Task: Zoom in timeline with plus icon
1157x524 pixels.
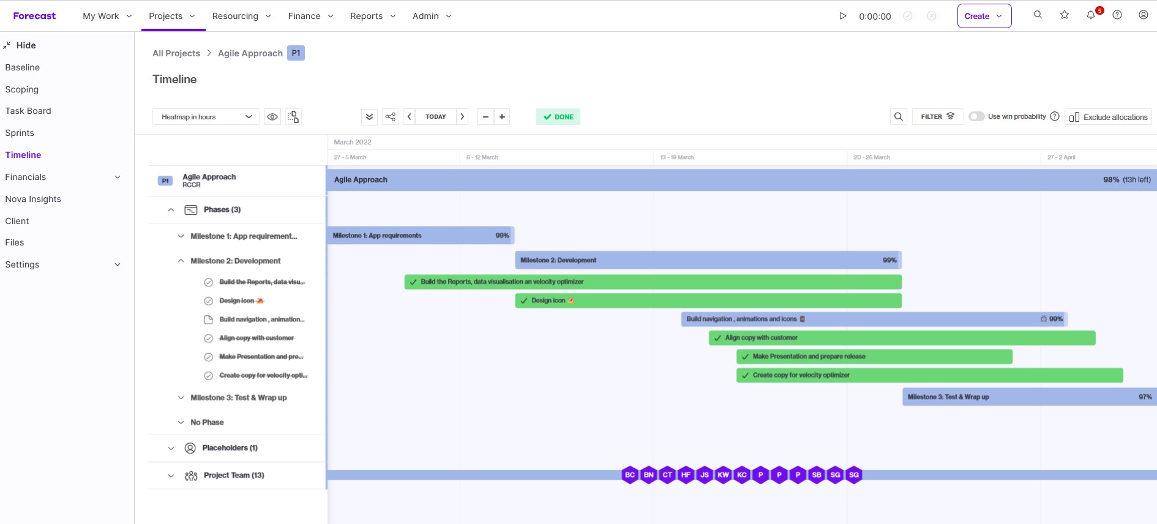Action: [502, 117]
